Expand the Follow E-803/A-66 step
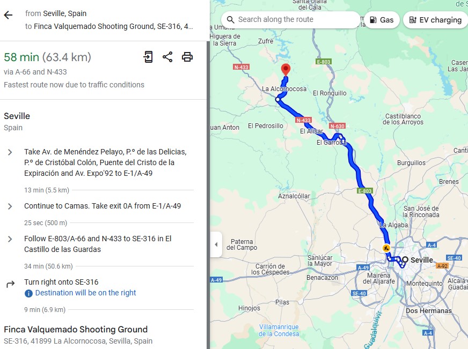 tap(10, 239)
